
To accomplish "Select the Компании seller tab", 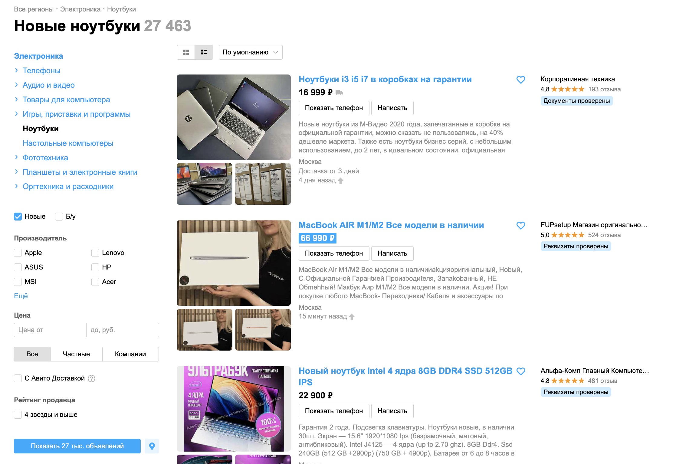I will (x=130, y=354).
